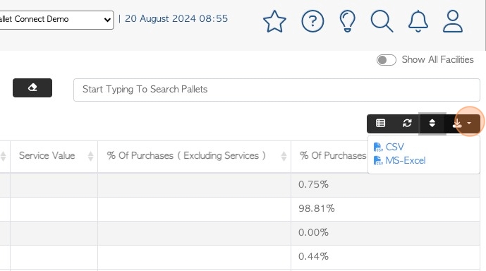Open the user profile icon
The height and width of the screenshot is (271, 486).
(x=453, y=21)
